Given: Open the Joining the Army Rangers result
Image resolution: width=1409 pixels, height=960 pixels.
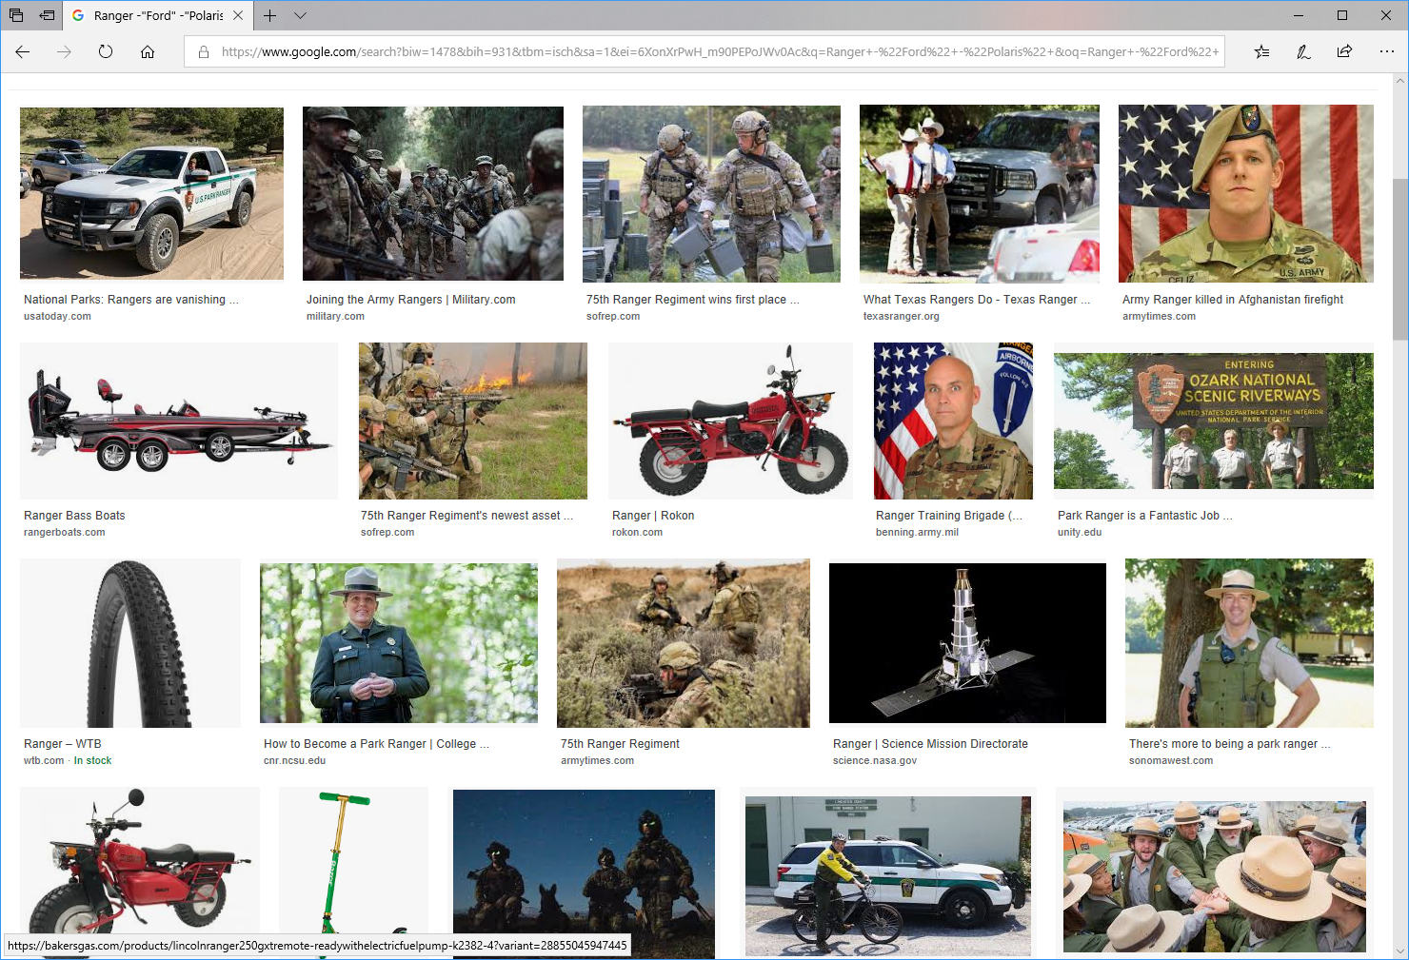Looking at the screenshot, I should click(x=410, y=300).
